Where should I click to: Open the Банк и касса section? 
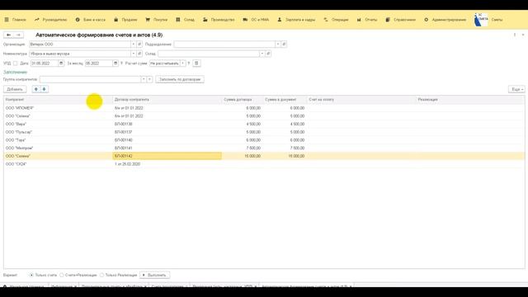click(90, 20)
